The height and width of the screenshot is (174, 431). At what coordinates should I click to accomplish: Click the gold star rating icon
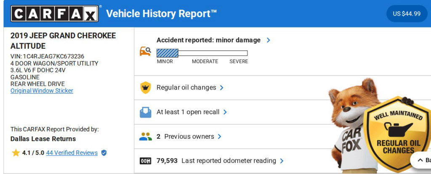tap(16, 153)
